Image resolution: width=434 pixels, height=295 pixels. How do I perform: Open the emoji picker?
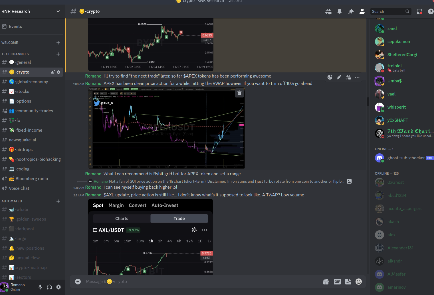(359, 282)
